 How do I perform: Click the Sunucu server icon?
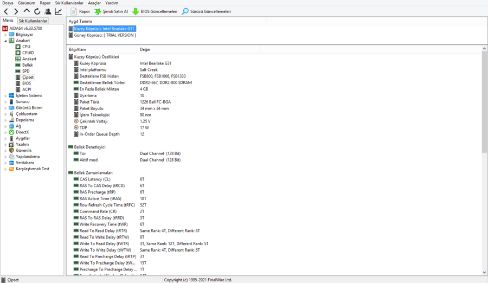(x=11, y=102)
